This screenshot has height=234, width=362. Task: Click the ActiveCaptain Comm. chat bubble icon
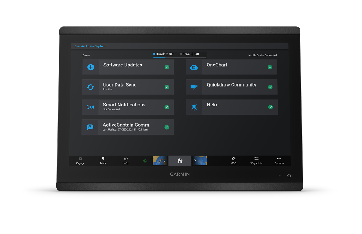(90, 127)
